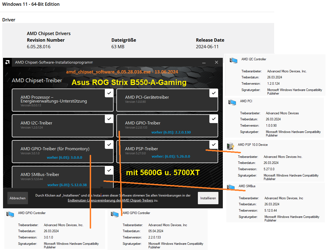The width and height of the screenshot is (326, 250).
Task: Click the AMD I2C-Treiber tile label
Action: point(36,123)
